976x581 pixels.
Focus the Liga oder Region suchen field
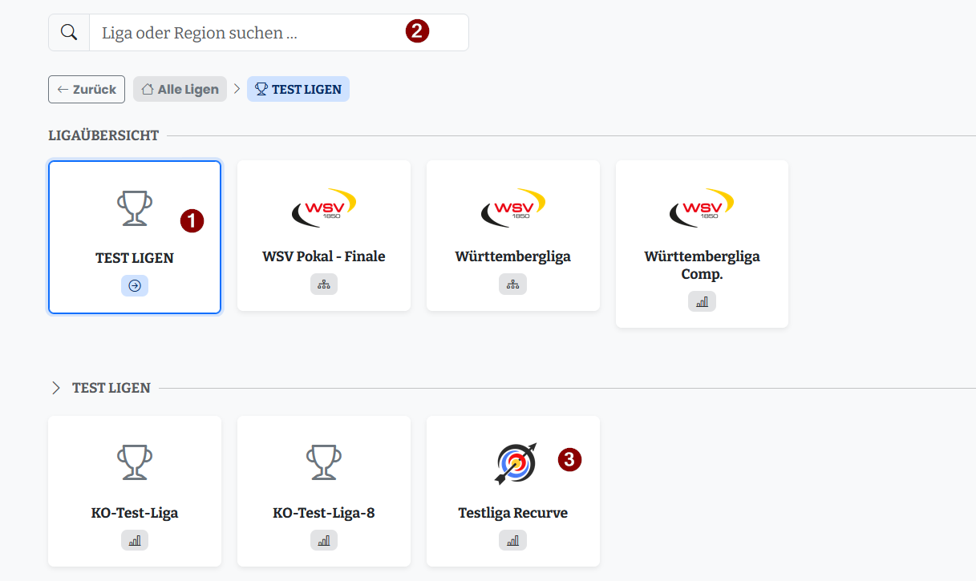click(278, 33)
